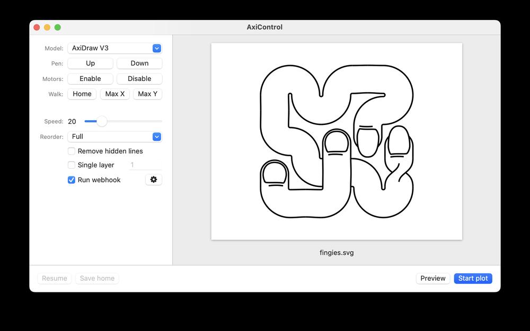Walk the plotter to Home

pos(82,94)
